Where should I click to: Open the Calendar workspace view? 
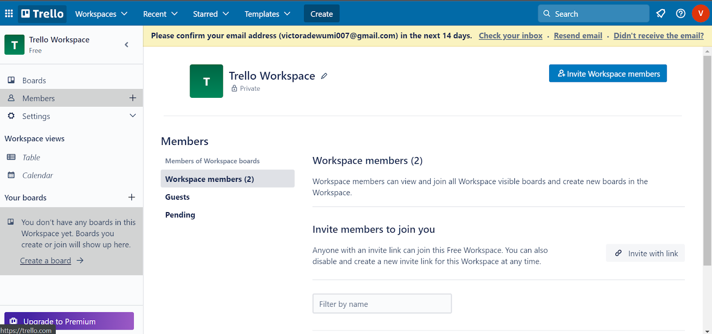71,175
